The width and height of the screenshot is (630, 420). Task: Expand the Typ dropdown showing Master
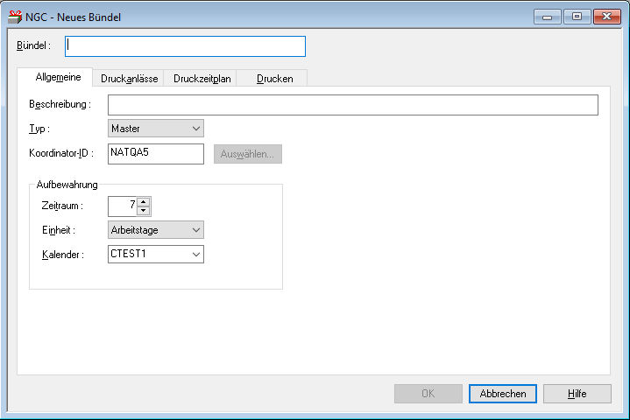point(156,129)
